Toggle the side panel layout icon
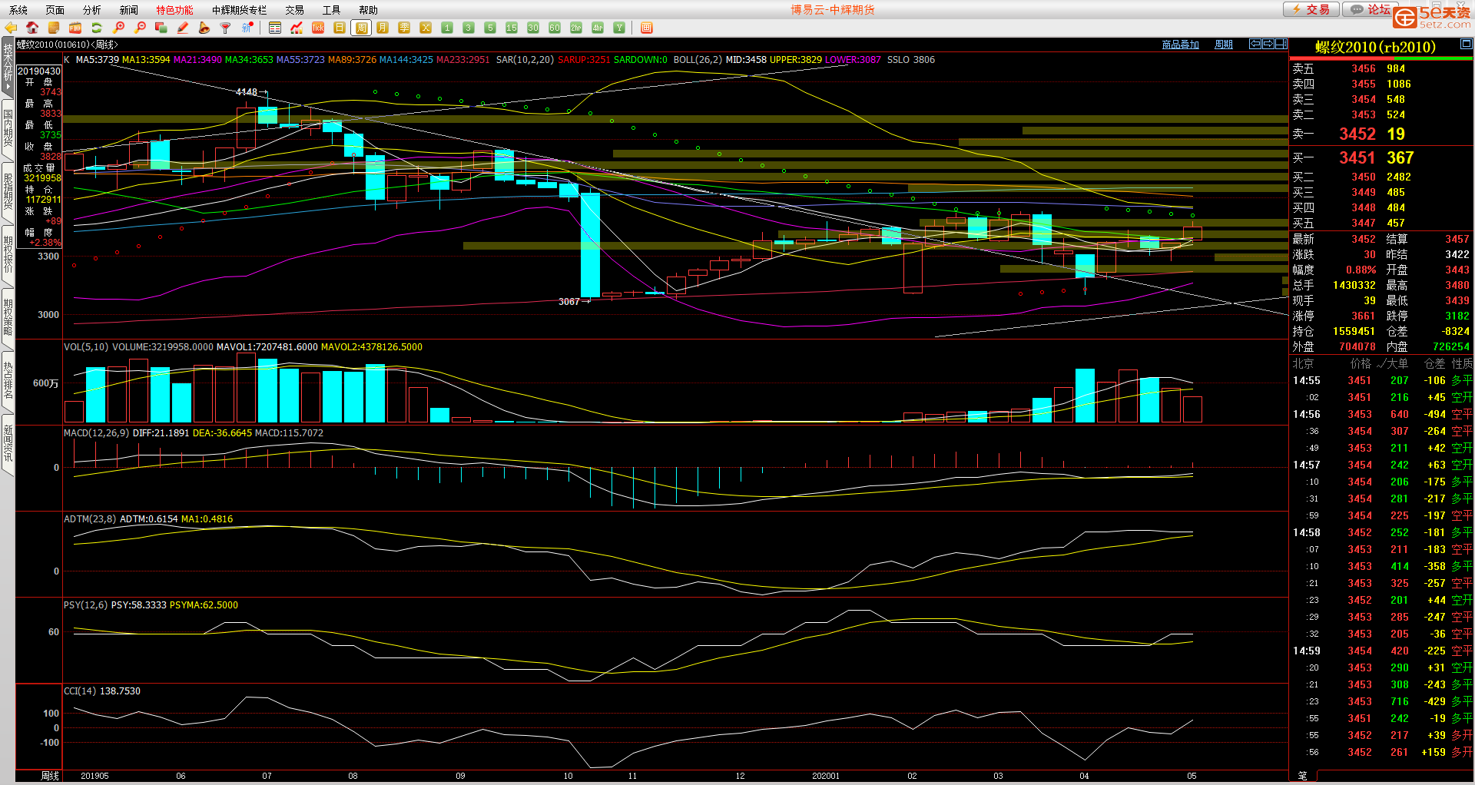This screenshot has height=785, width=1475. [1281, 44]
